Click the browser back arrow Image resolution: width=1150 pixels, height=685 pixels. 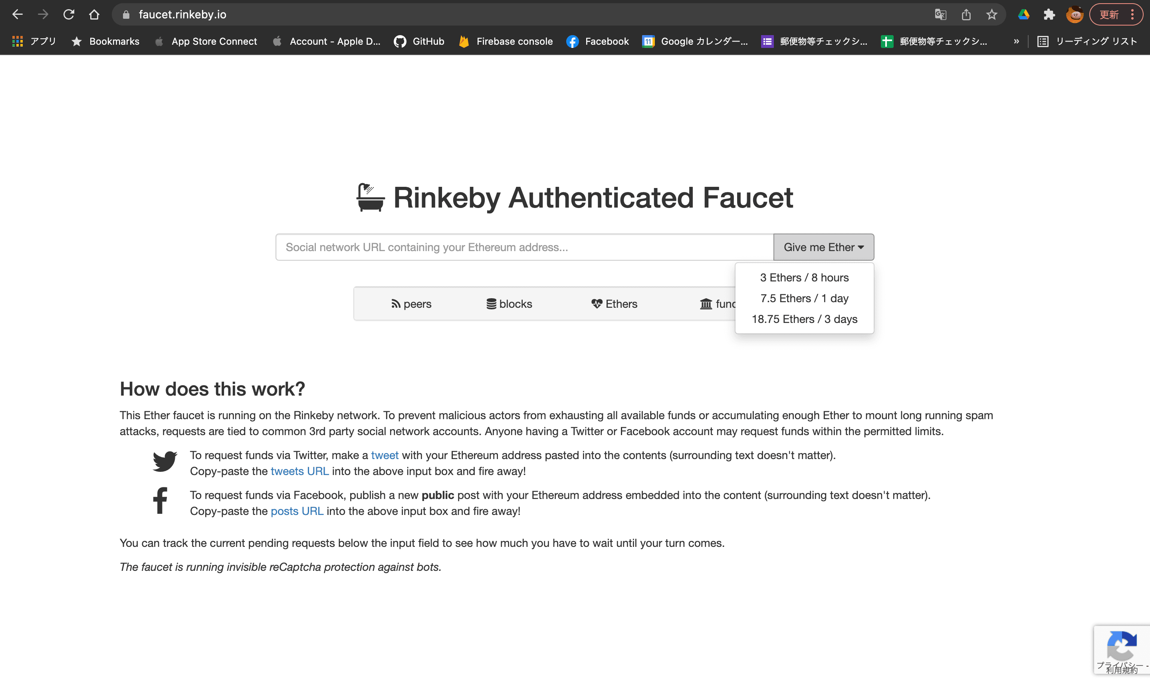click(x=18, y=14)
